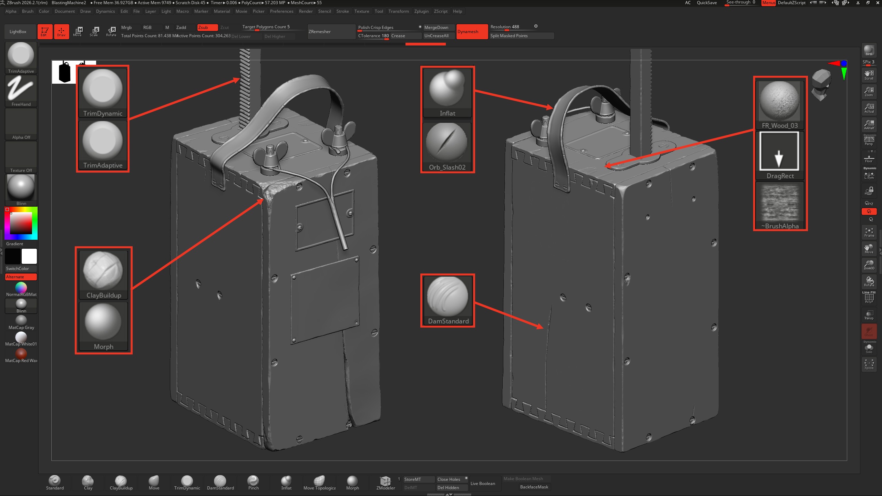The image size is (882, 496).
Task: Open the Texture Off picker
Action: (x=21, y=157)
